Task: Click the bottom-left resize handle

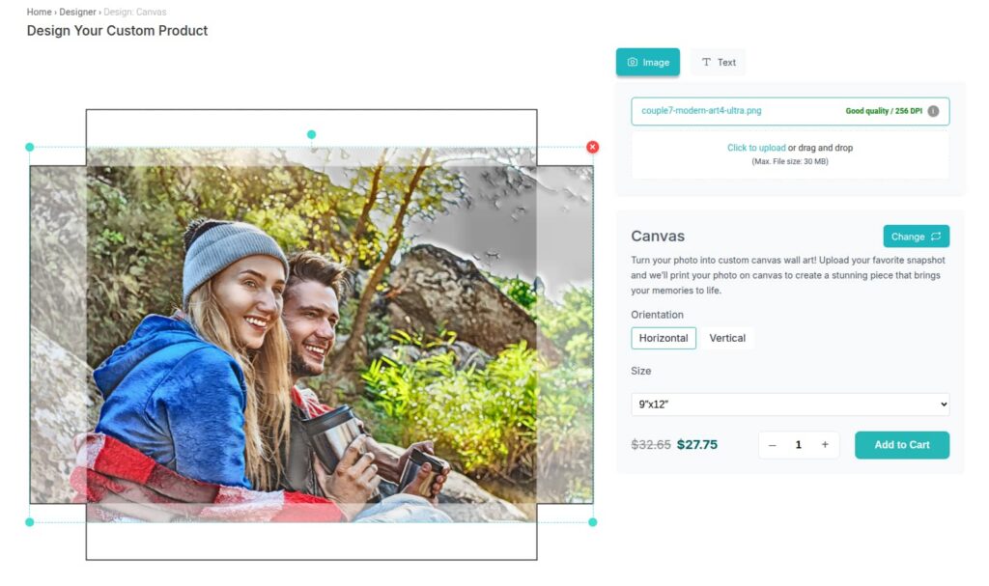Action: click(x=30, y=522)
